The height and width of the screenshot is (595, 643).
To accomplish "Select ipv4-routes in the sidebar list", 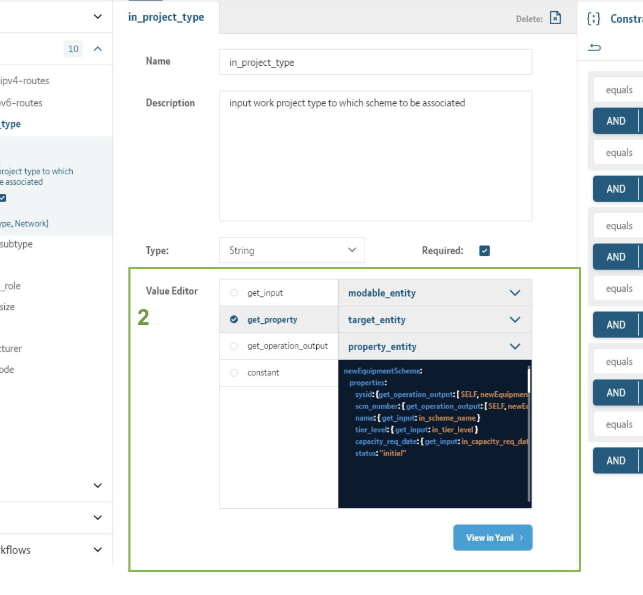I will 25,81.
